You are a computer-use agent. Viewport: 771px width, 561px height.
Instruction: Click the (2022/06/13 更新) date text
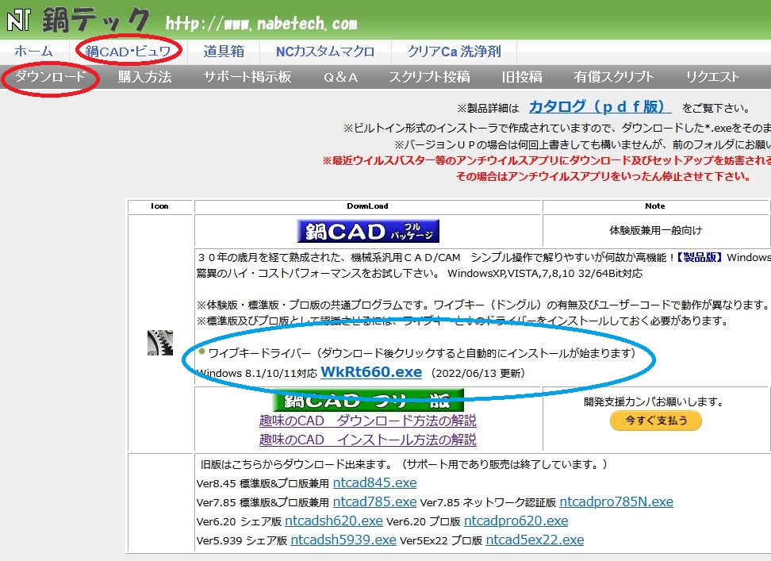(x=478, y=373)
